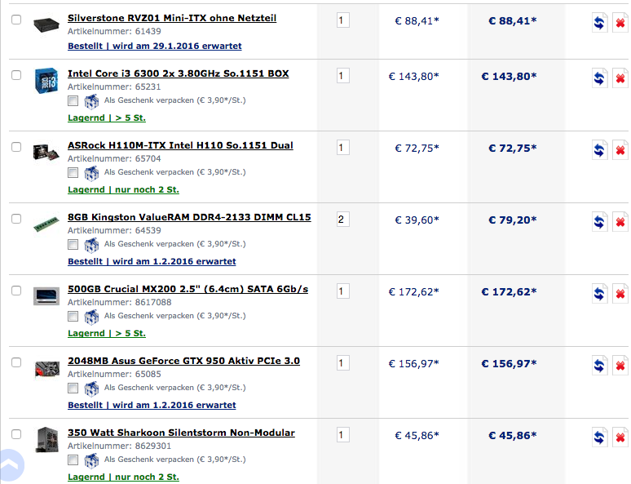Click refresh arrows for Asus GeForce GTX 950

coord(599,365)
